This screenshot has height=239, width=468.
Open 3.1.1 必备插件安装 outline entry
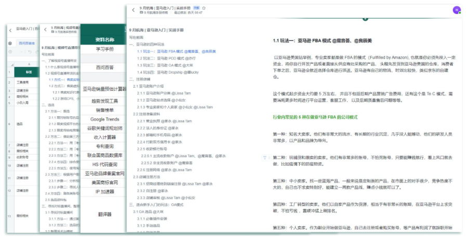tap(152, 219)
